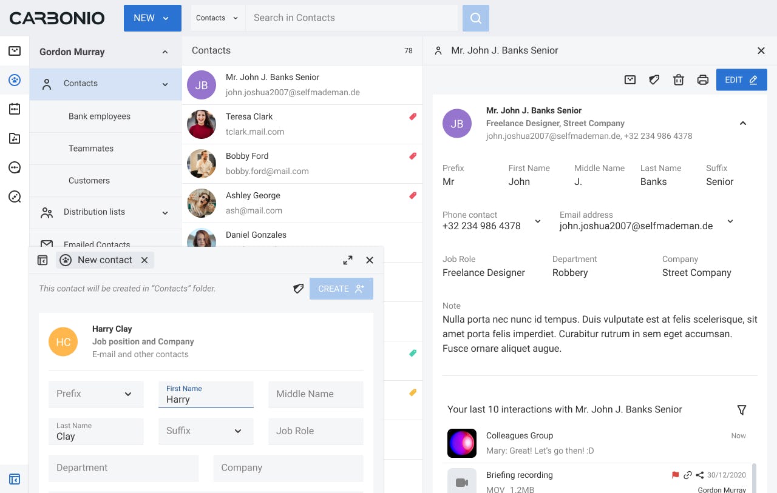Select Mr. John J. Banks Senior list row

[302, 85]
